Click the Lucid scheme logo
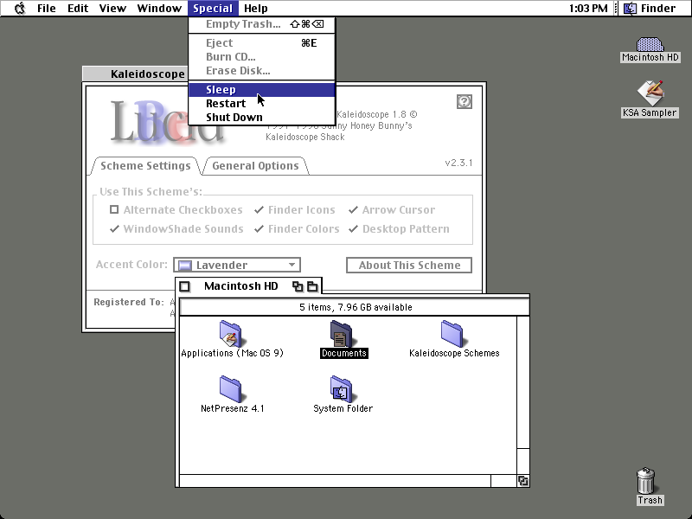 (167, 120)
